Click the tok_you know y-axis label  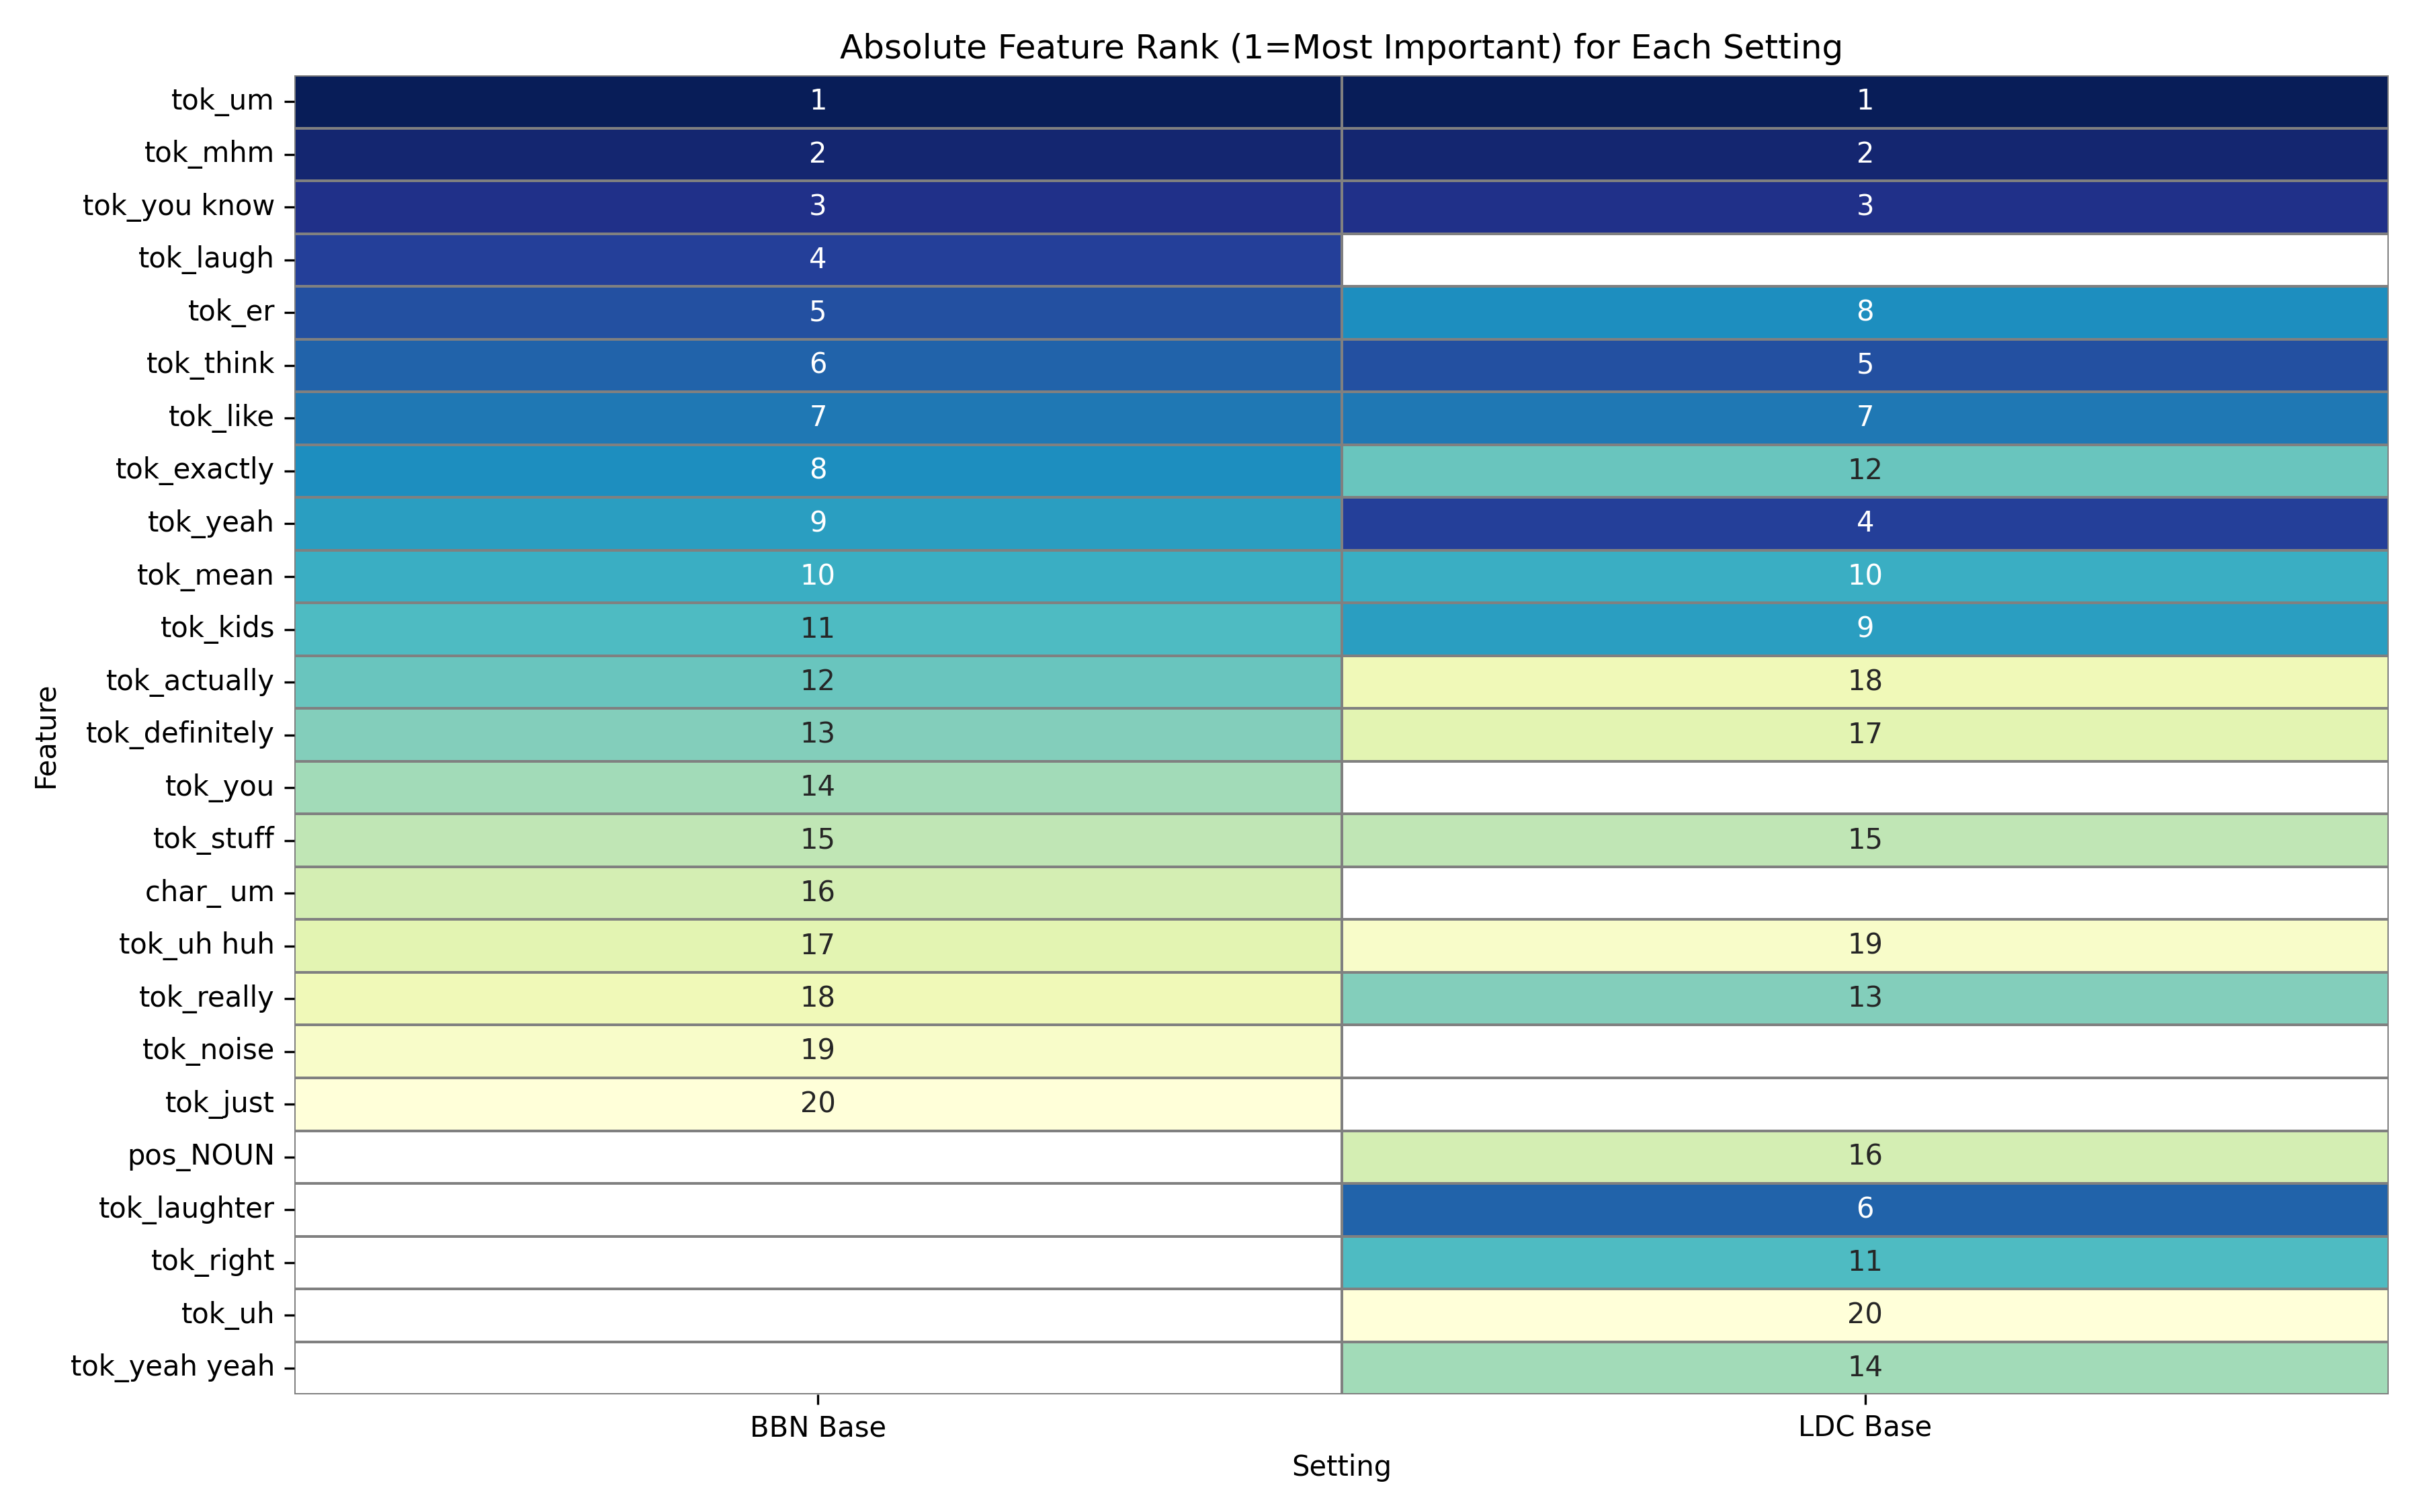click(178, 206)
